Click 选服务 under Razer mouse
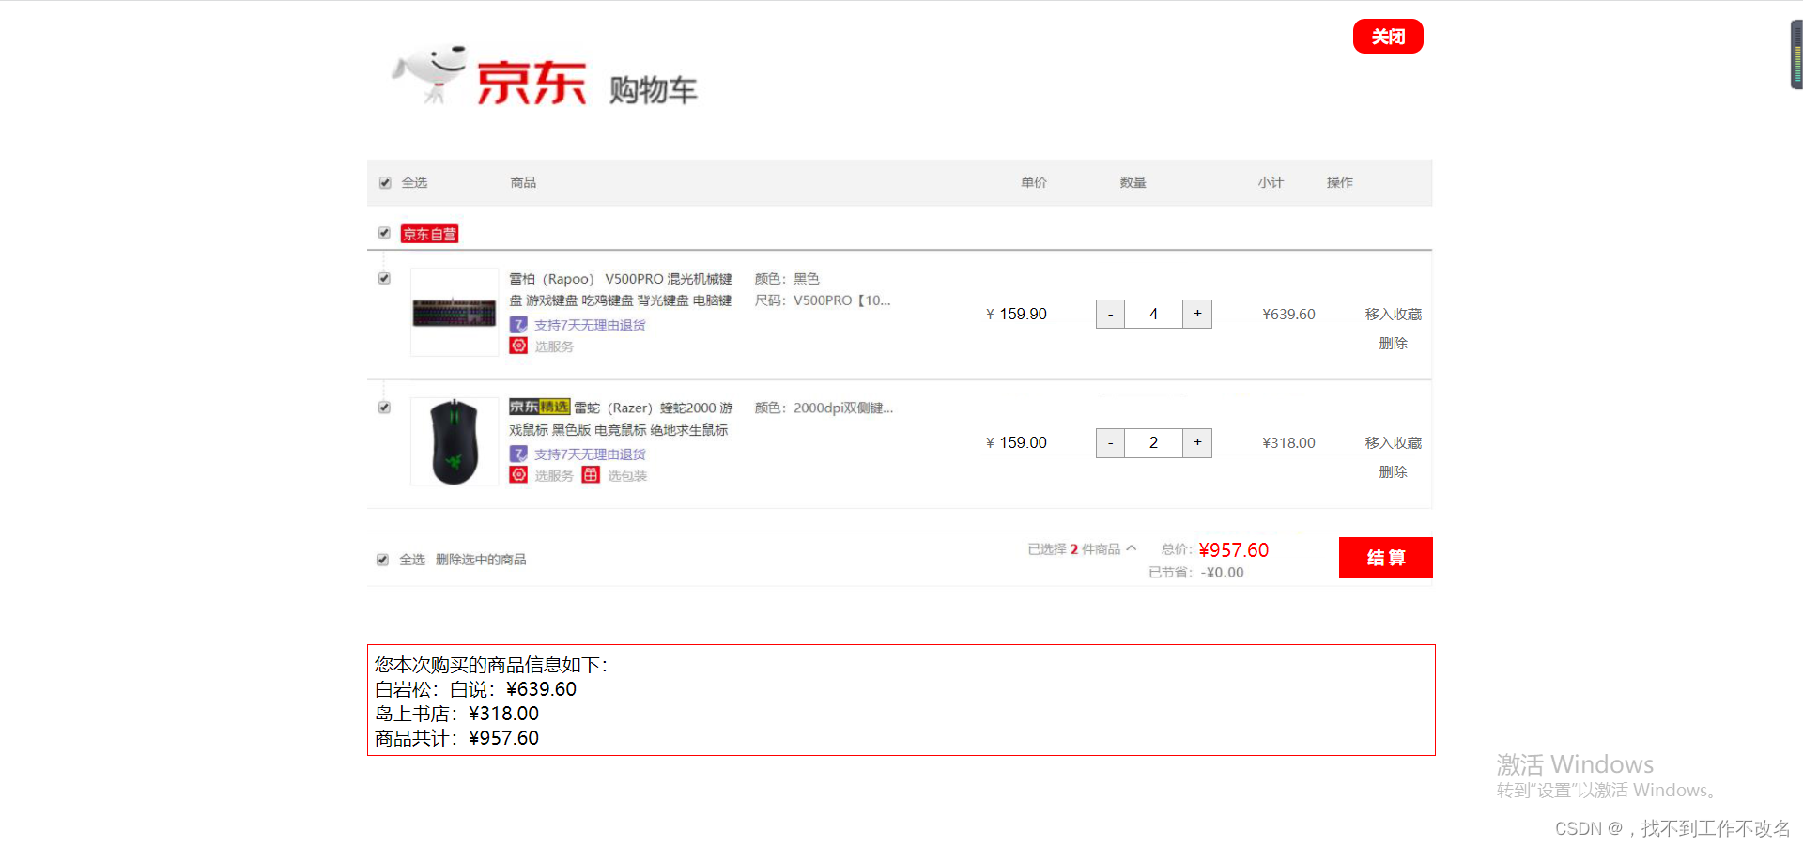1803x847 pixels. click(554, 476)
